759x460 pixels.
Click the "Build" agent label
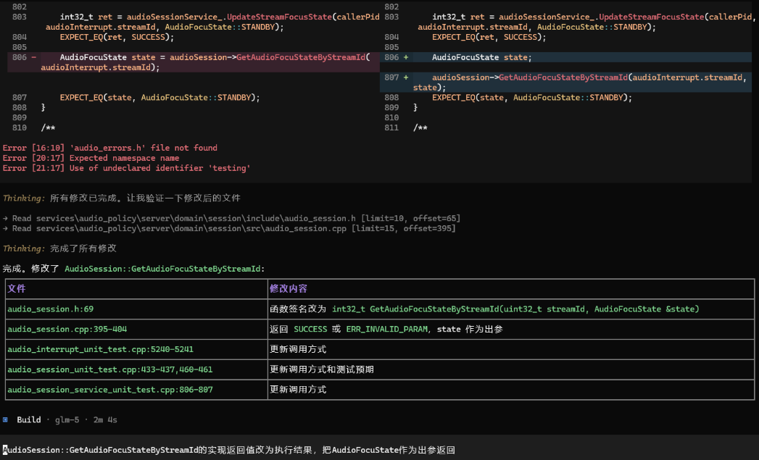click(28, 420)
